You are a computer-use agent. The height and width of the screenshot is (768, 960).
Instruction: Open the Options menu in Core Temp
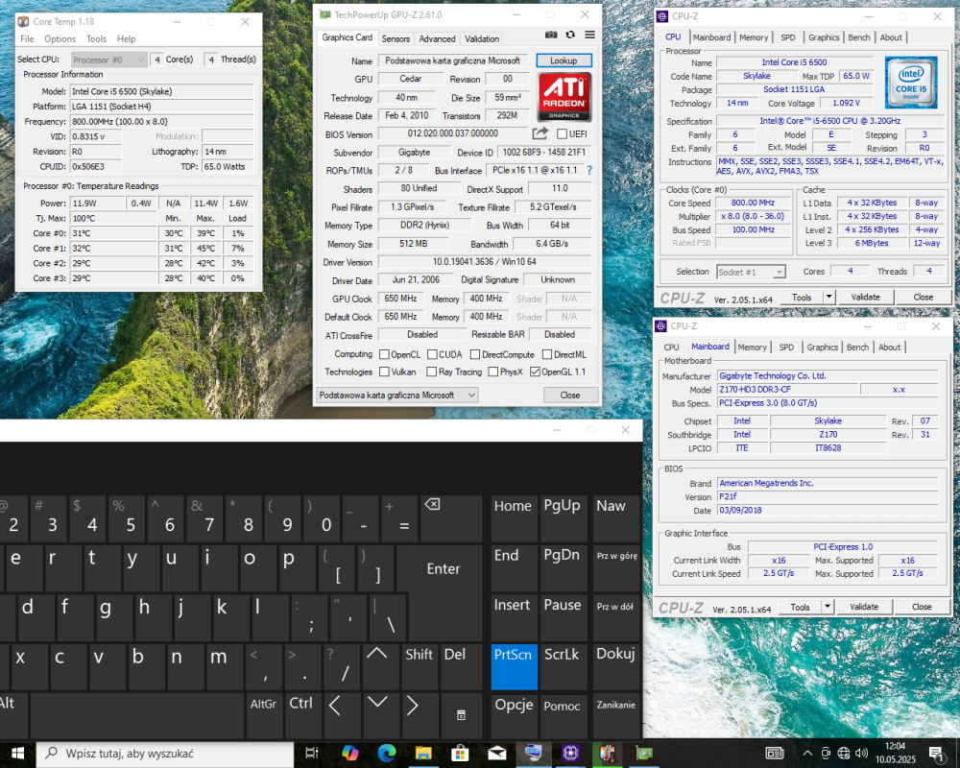[x=60, y=38]
